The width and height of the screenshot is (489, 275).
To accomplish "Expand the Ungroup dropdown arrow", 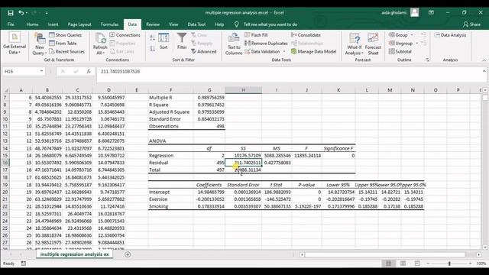I will click(x=417, y=44).
